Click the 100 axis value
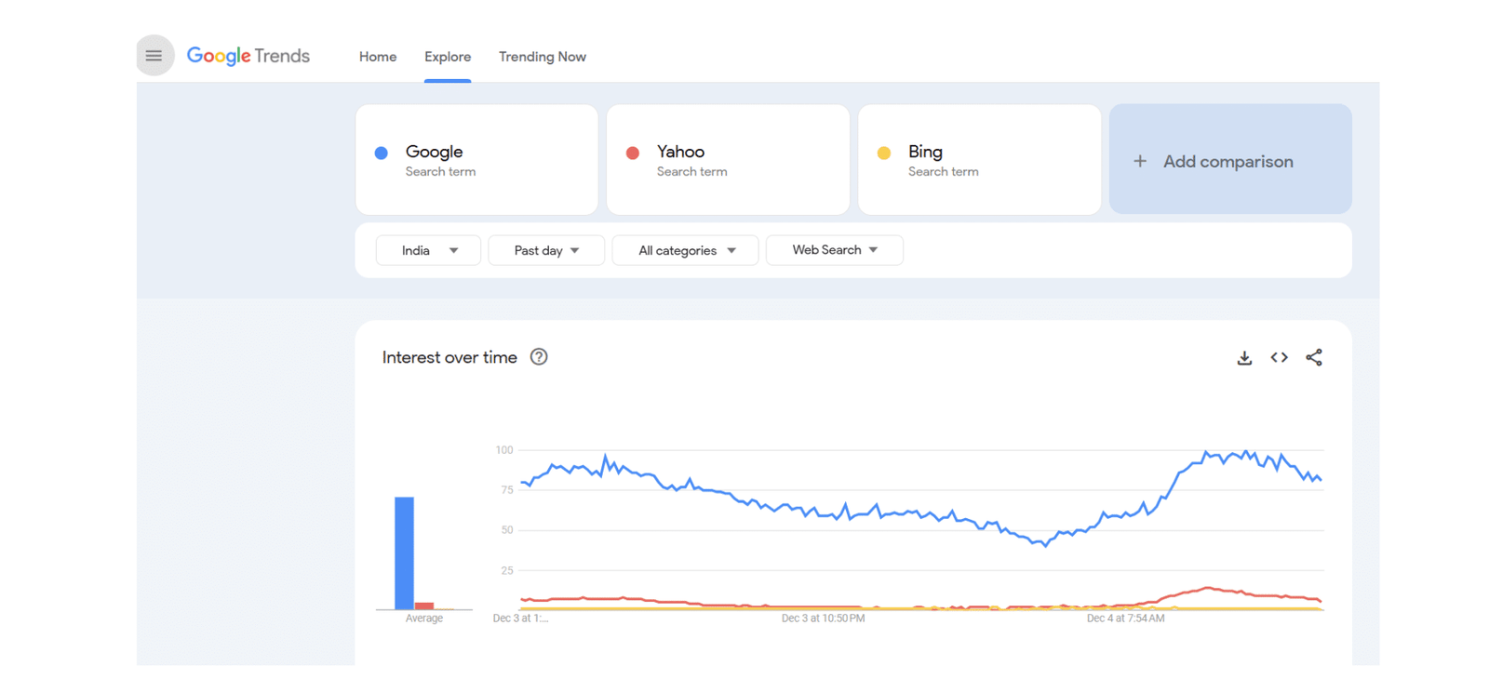Viewport: 1489px width, 692px height. (504, 450)
